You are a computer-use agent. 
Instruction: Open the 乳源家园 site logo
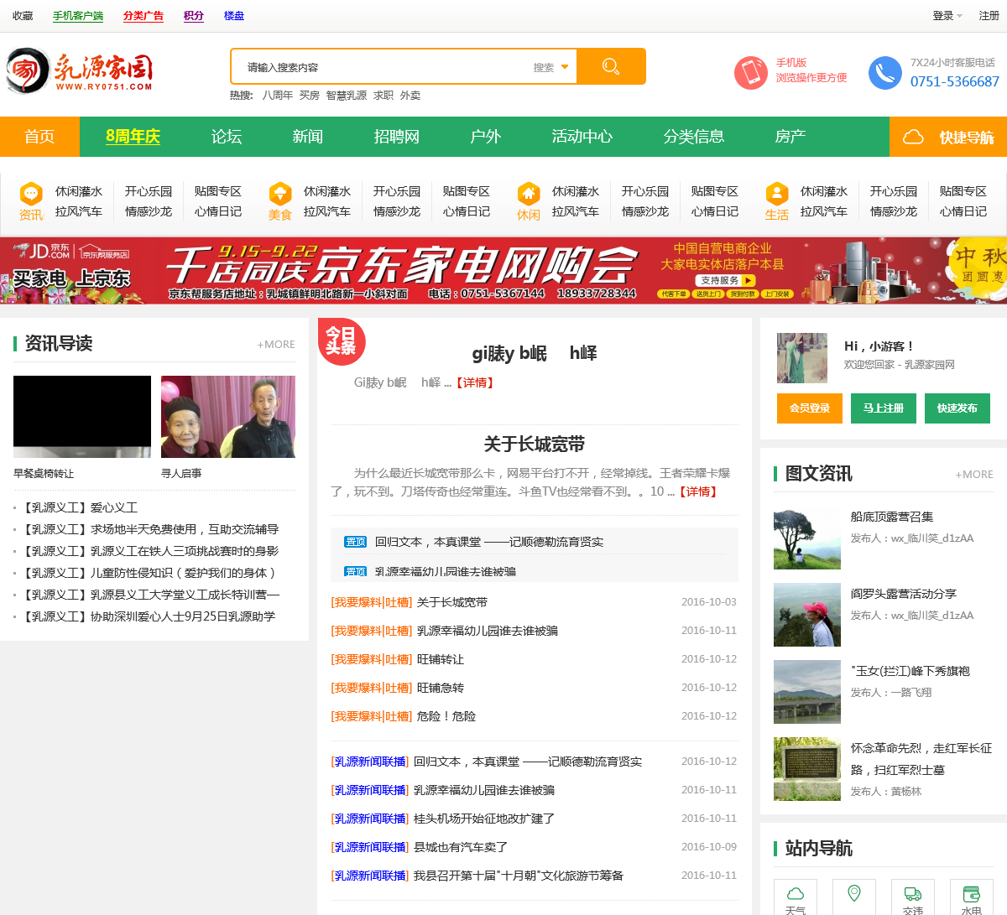click(x=80, y=71)
